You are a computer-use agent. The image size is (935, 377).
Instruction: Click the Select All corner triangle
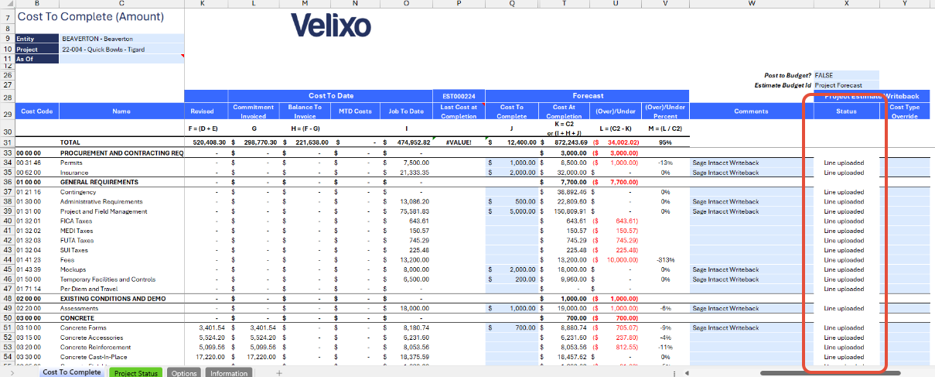coord(7,4)
